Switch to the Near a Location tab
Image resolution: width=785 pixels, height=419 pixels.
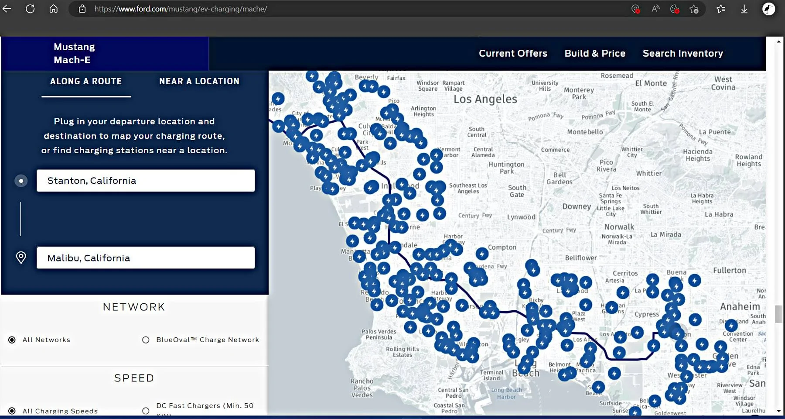[x=199, y=81]
